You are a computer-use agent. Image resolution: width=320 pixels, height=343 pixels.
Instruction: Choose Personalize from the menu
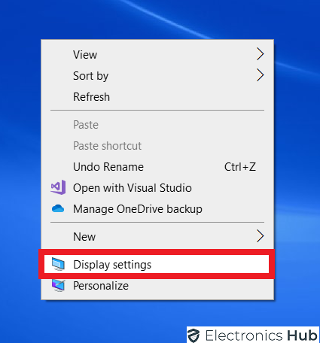pos(157,286)
